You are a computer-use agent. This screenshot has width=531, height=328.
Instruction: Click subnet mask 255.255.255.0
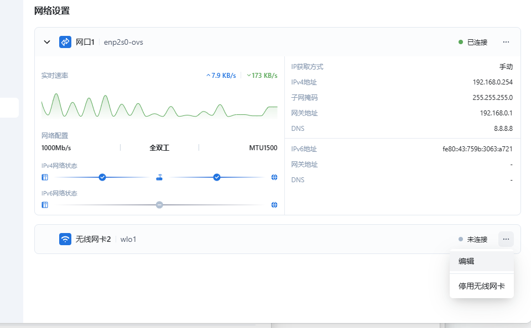(492, 98)
